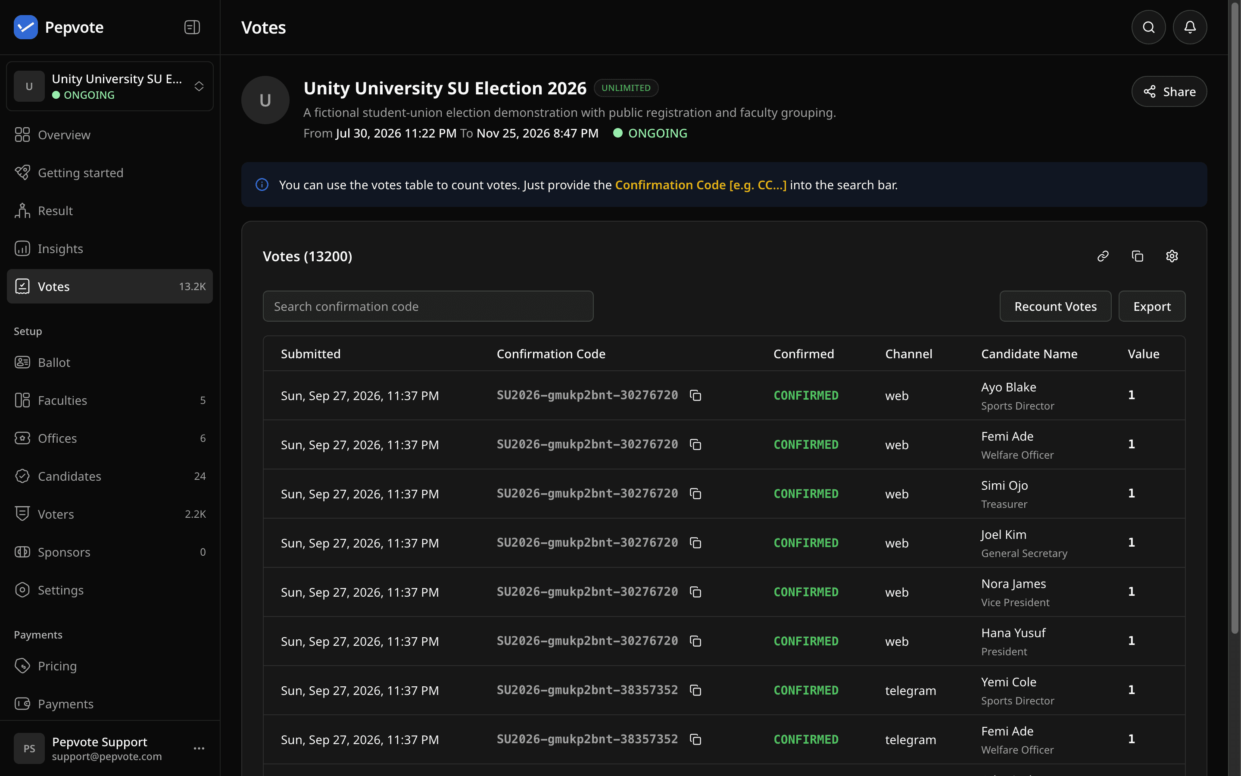Click the page vertical scrollbar
Image resolution: width=1241 pixels, height=776 pixels.
(x=1235, y=318)
